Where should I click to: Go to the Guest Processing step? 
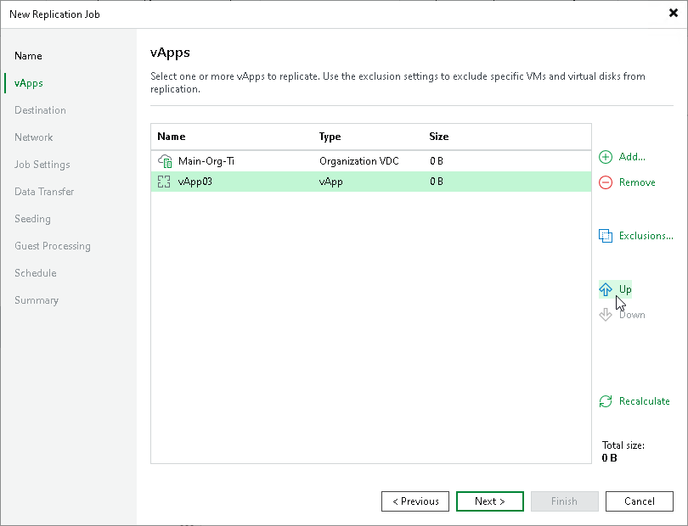pos(52,246)
